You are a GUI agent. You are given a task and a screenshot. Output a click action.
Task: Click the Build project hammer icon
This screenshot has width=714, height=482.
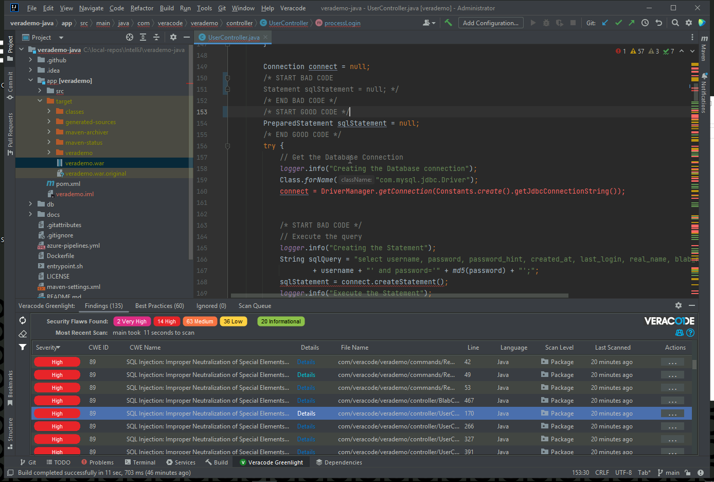pyautogui.click(x=449, y=23)
